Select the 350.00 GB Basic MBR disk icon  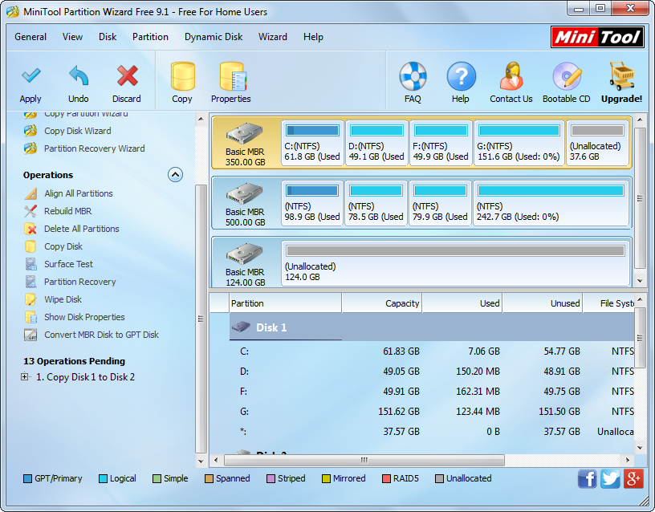pyautogui.click(x=245, y=134)
